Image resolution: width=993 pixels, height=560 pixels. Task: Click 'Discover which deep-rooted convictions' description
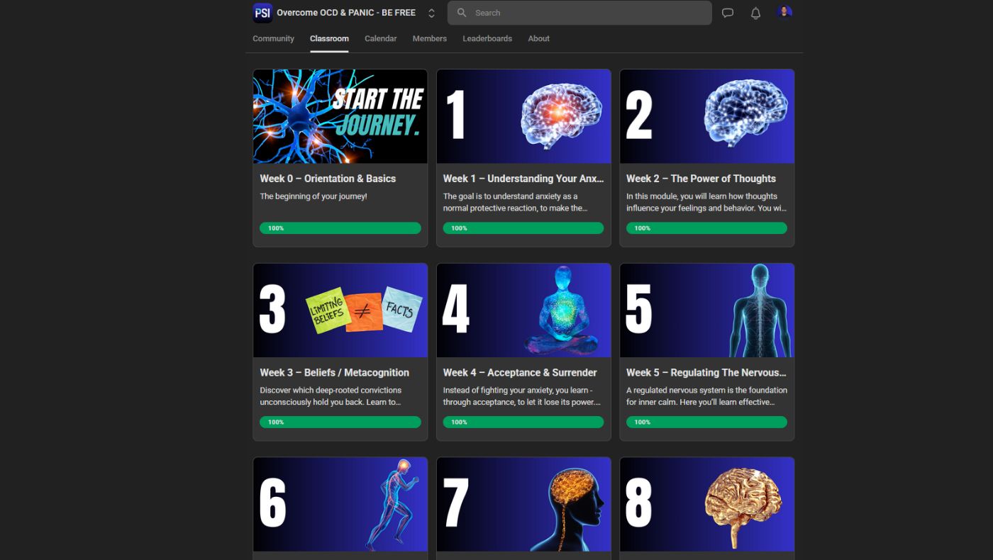(331, 396)
